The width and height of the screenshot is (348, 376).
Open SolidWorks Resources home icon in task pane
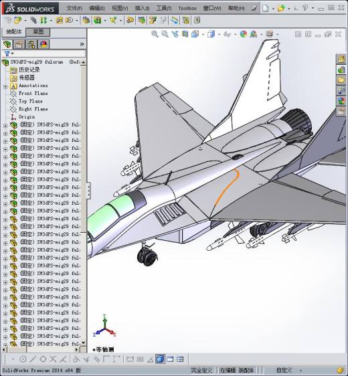[x=341, y=59]
